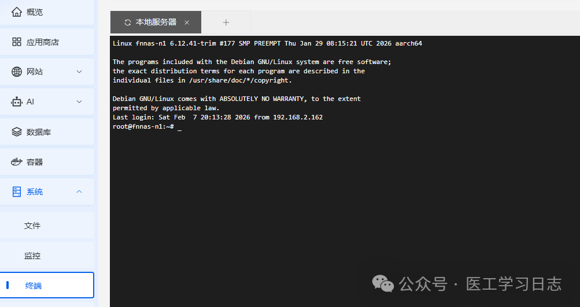
Task: Click the globe icon for 网站
Action: [17, 72]
